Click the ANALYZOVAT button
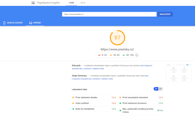This screenshot has height=117, width=195. pos(165,14)
